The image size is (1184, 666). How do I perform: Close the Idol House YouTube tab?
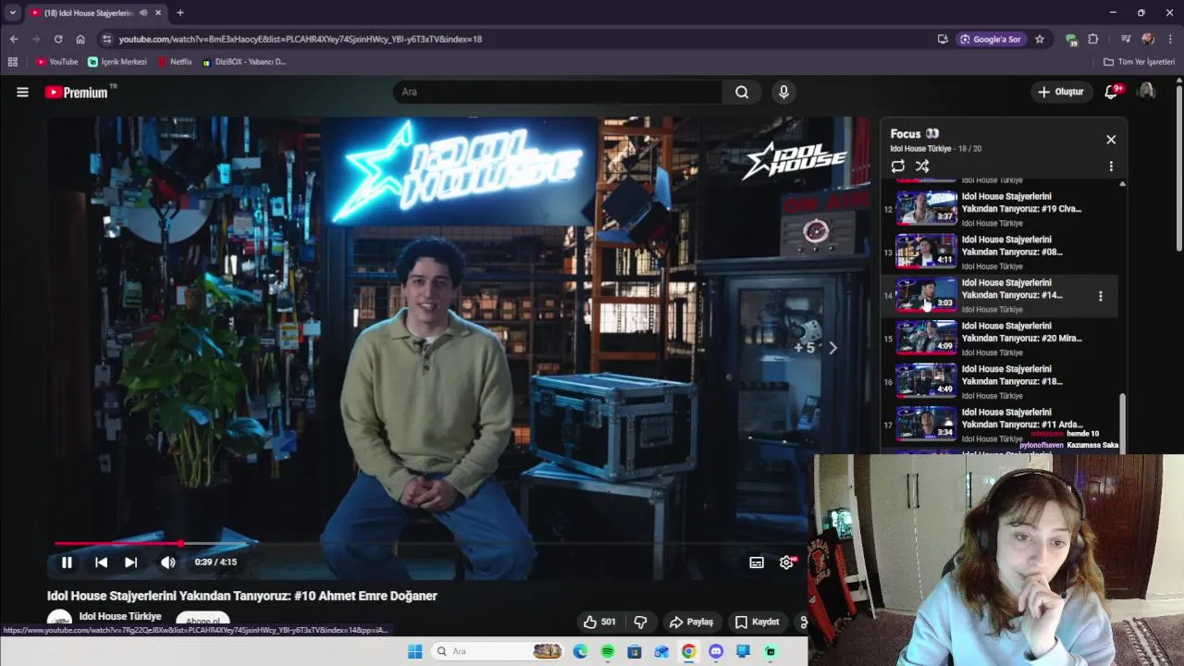tap(158, 13)
